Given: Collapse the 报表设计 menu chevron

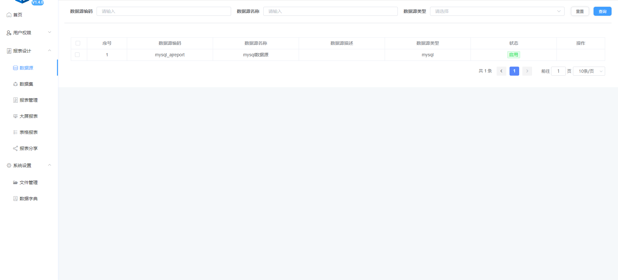Looking at the screenshot, I should click(50, 50).
